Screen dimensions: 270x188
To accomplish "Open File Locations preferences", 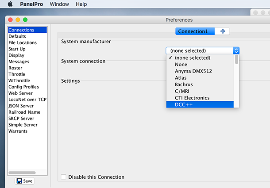I will pyautogui.click(x=27, y=42).
